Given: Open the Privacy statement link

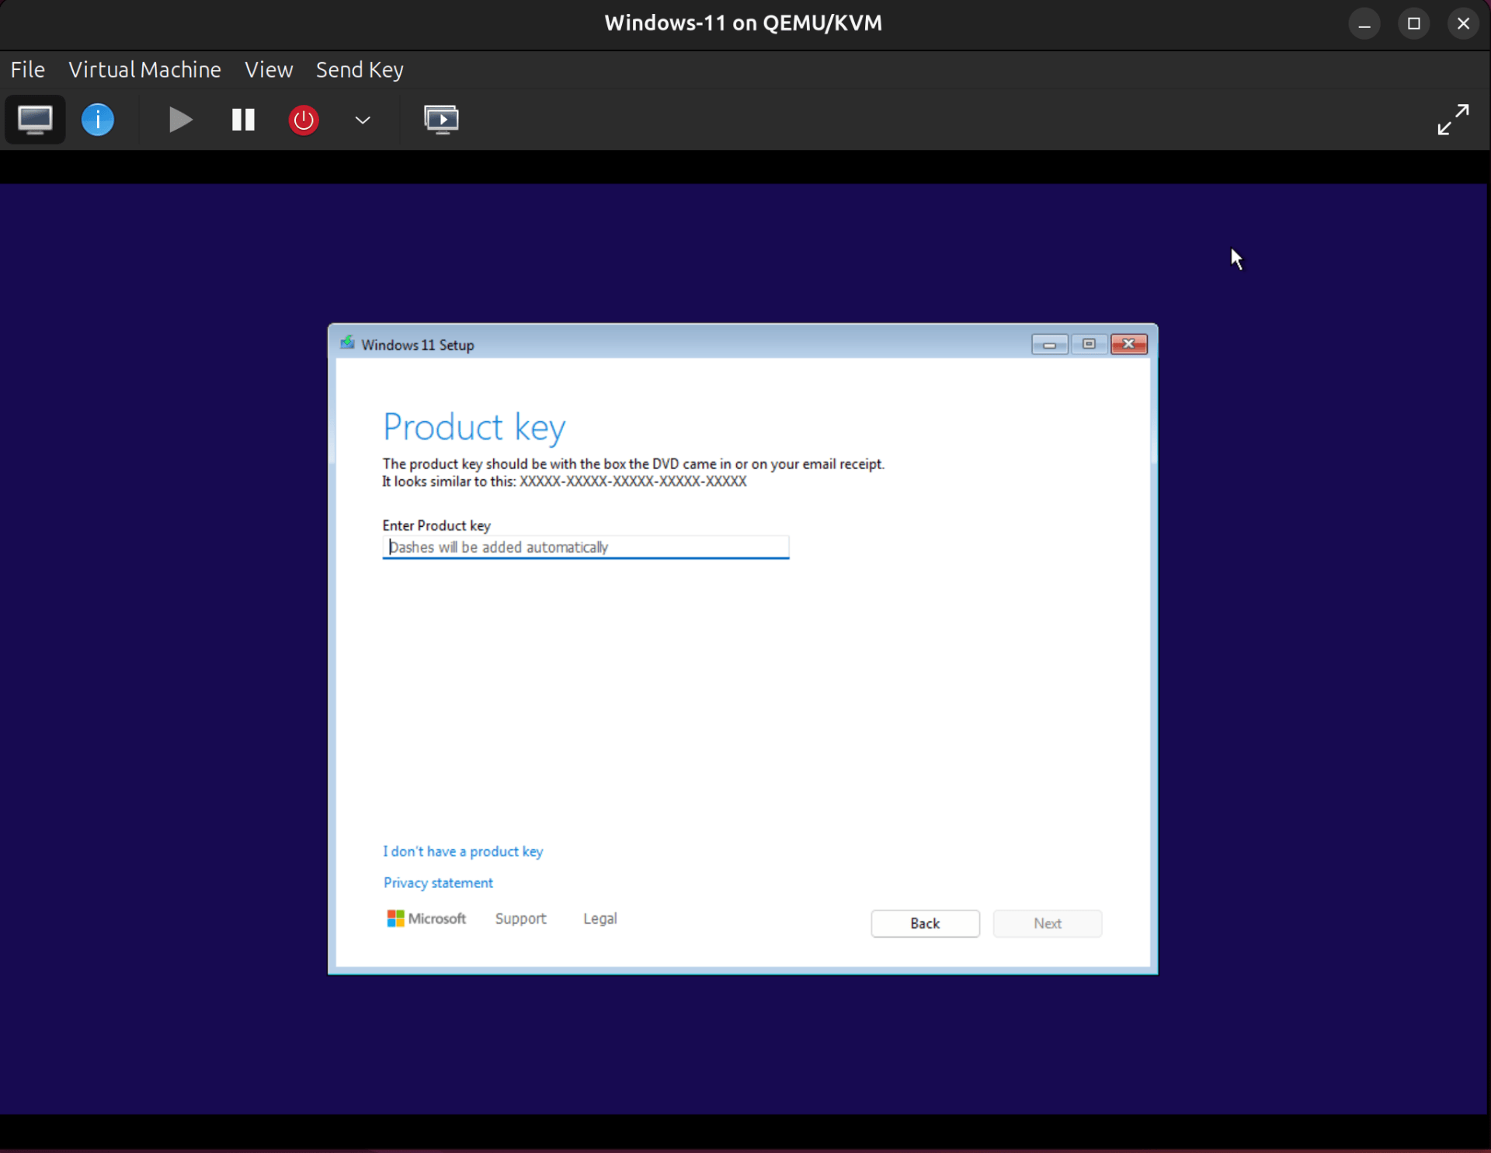Looking at the screenshot, I should click(x=437, y=882).
